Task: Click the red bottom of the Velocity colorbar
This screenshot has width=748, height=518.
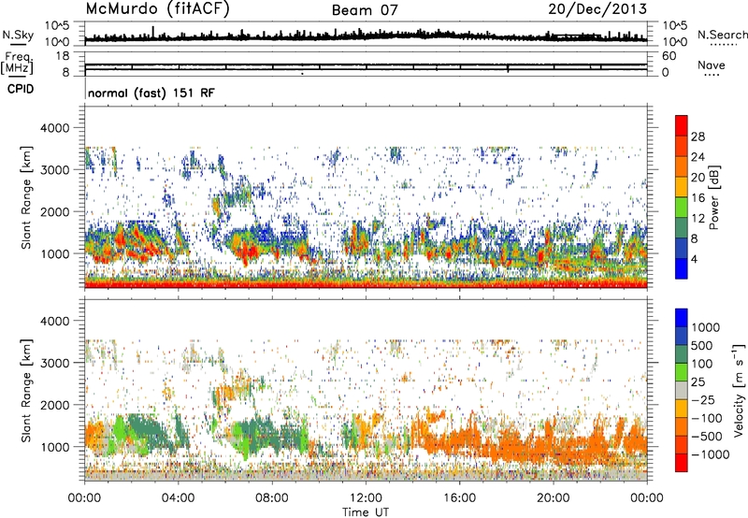Action: (x=682, y=462)
